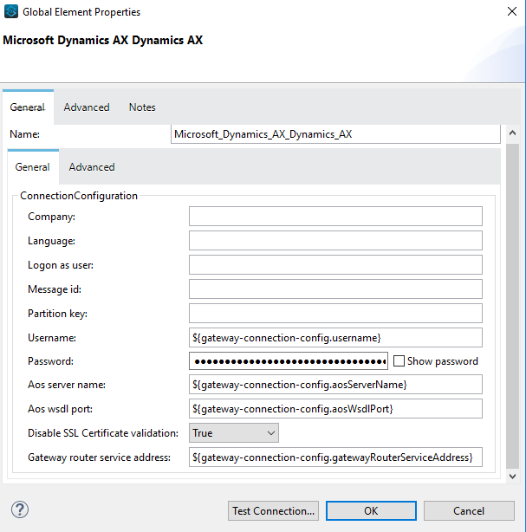Switch to the outer Advanced tab

point(87,107)
